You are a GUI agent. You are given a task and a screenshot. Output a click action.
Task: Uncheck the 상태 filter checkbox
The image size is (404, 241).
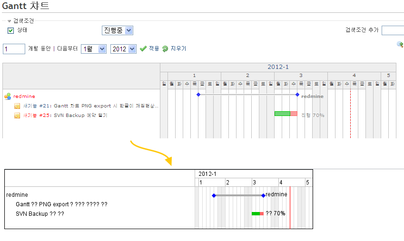click(11, 30)
